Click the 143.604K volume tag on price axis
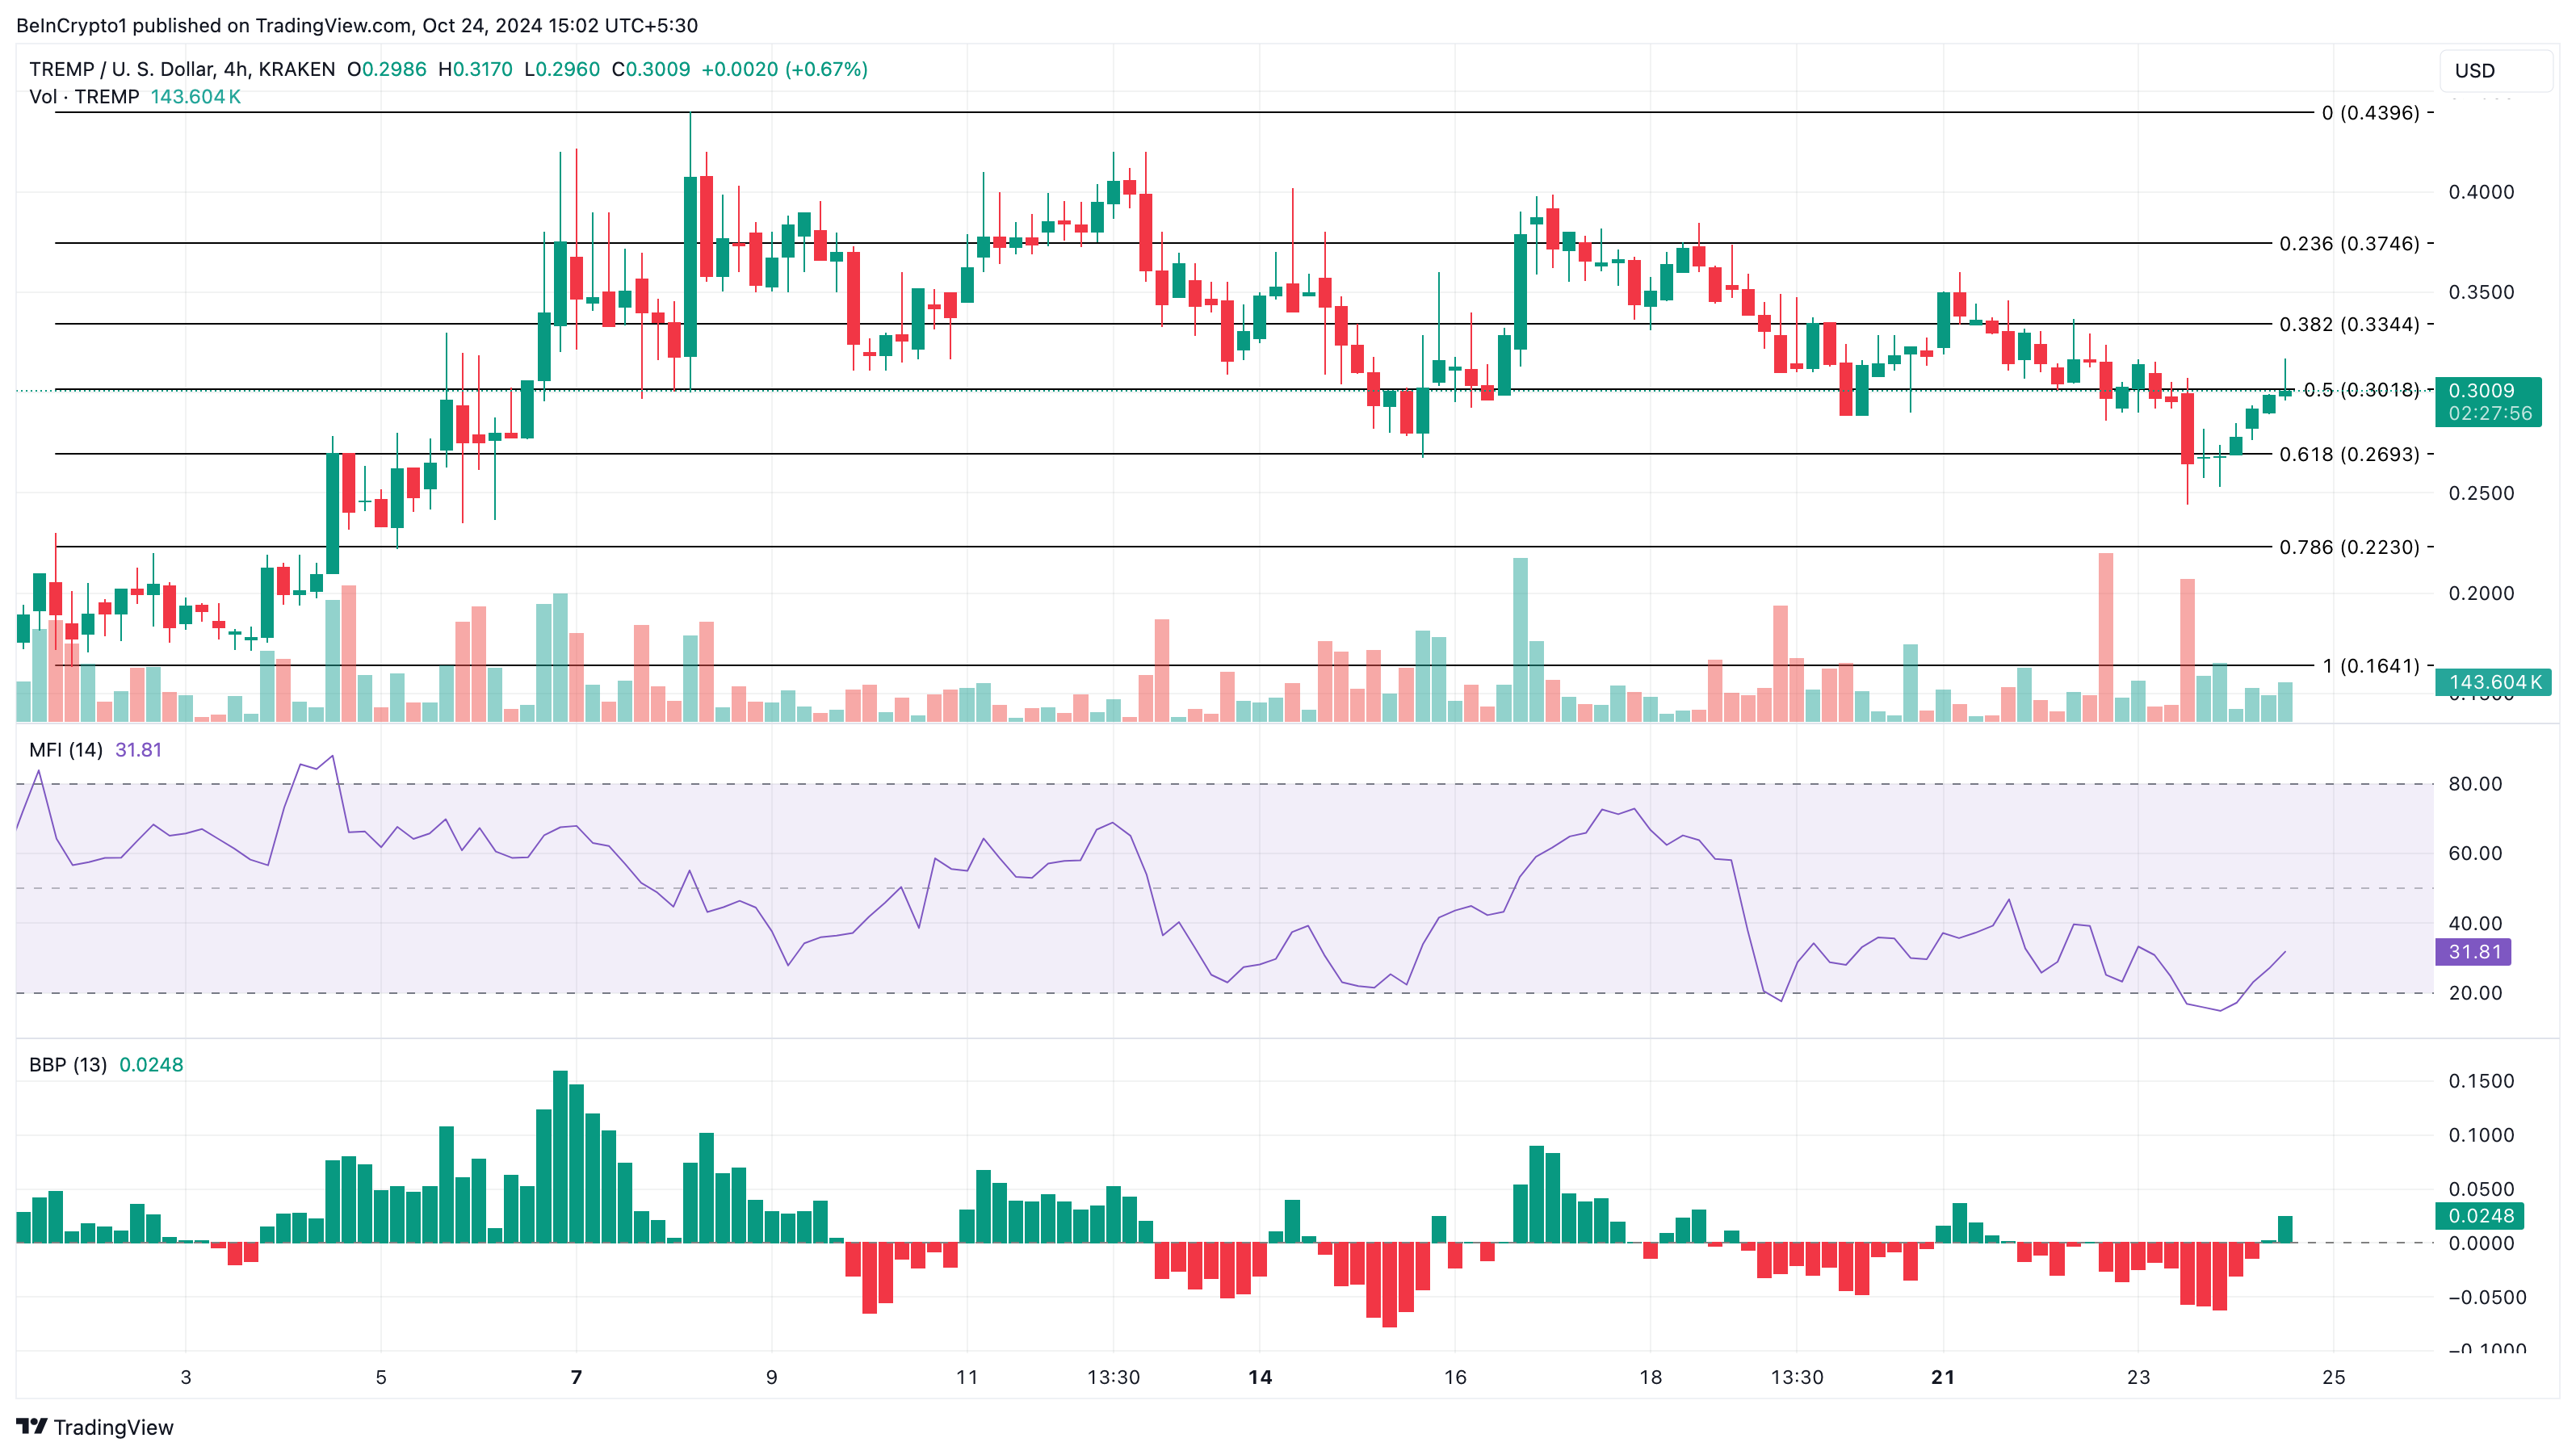This screenshot has width=2576, height=1455. pyautogui.click(x=2494, y=682)
